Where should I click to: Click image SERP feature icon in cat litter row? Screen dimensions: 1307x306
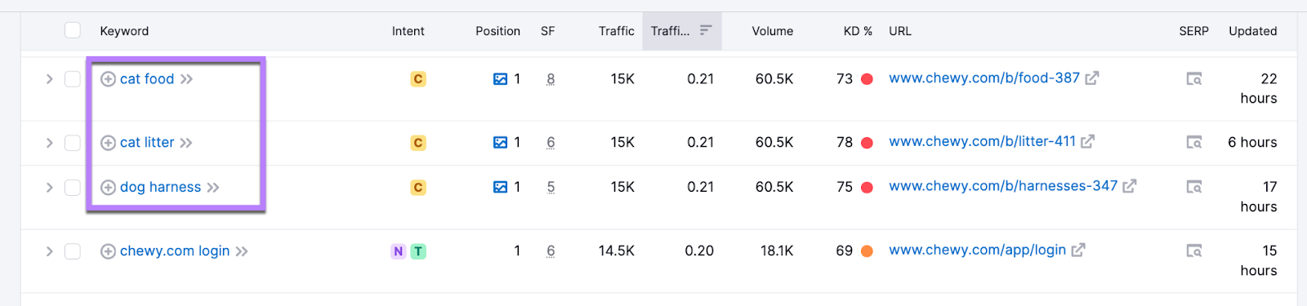click(500, 143)
